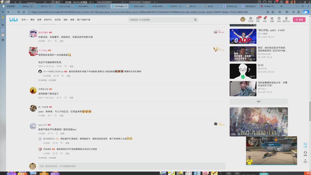Viewport: 311px width, 175px height.
Task: Open the 漫画 navigation link
Action: (x=65, y=20)
